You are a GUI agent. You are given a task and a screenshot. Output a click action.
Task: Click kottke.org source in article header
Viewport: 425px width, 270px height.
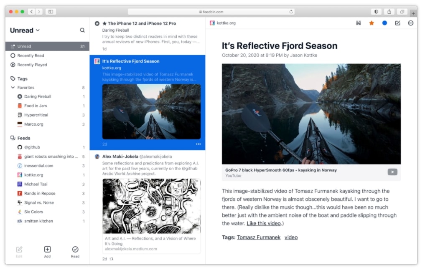coord(223,23)
